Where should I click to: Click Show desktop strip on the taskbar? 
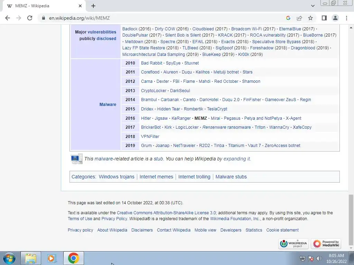(x=352, y=258)
